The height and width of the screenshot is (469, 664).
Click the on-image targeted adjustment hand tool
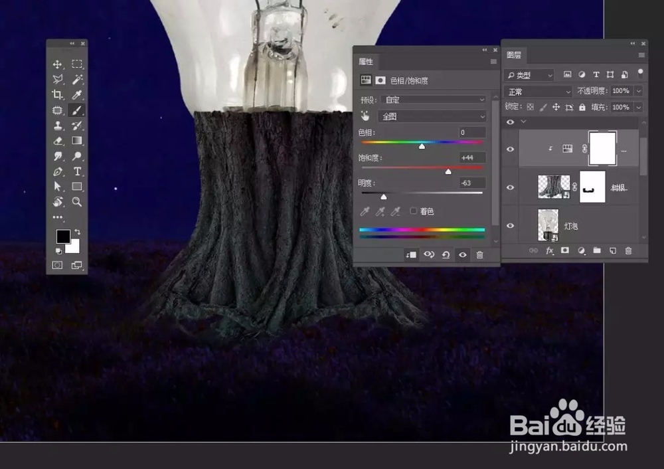[x=365, y=116]
